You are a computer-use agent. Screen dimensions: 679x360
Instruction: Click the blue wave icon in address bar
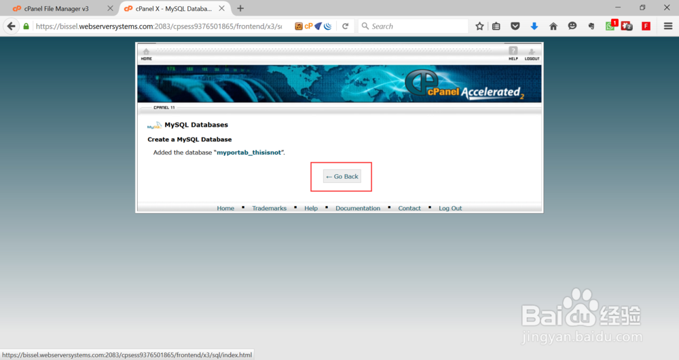click(x=328, y=26)
